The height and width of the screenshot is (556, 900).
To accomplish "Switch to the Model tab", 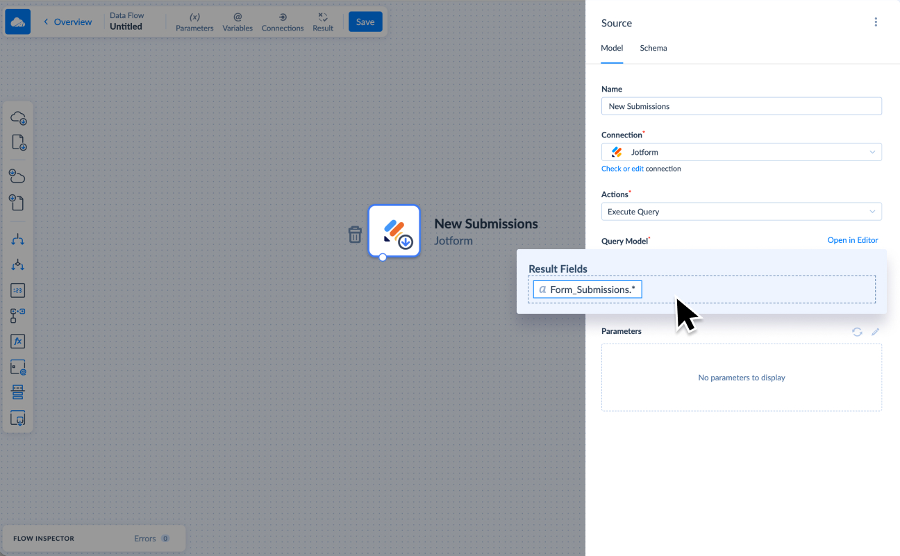I will [612, 48].
